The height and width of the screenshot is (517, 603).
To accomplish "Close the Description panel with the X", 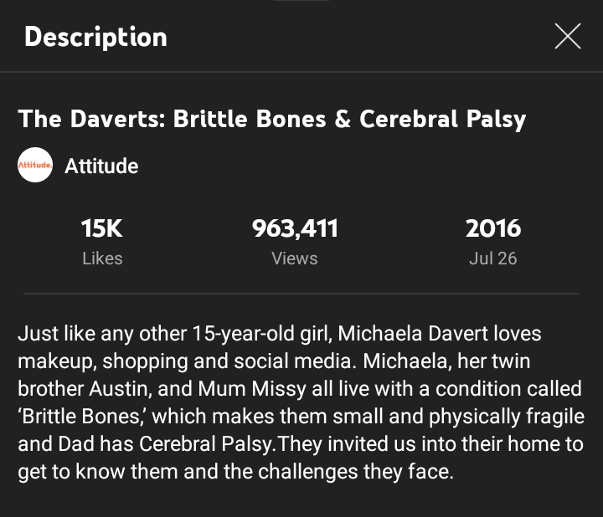I will pos(567,36).
